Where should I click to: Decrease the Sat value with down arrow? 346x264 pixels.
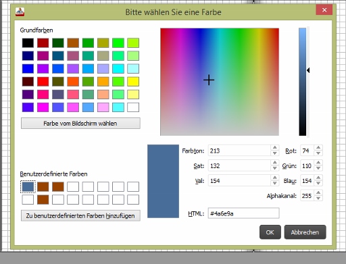(274, 168)
